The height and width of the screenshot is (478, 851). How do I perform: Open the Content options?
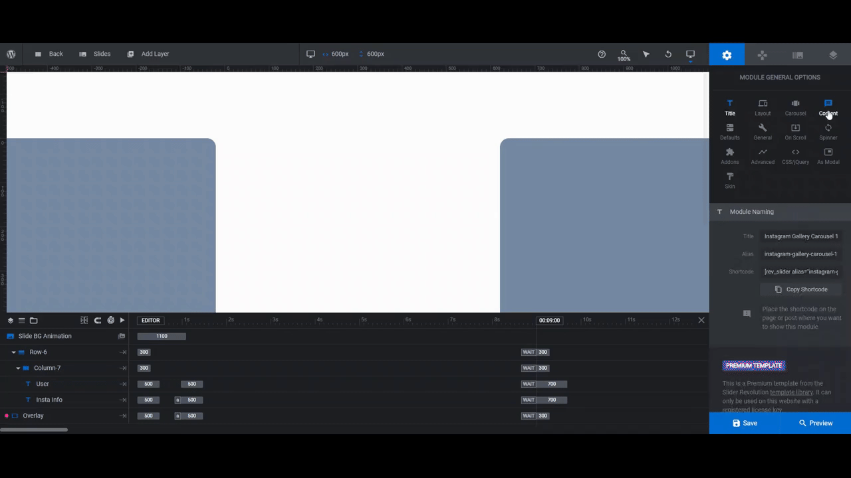pos(828,108)
